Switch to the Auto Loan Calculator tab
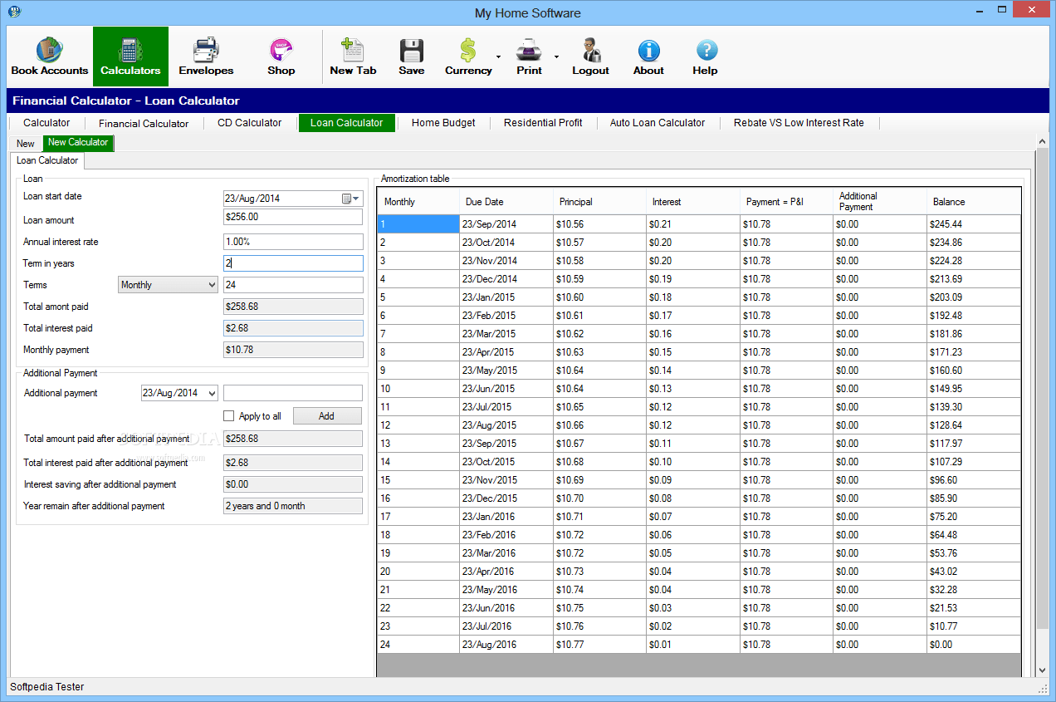Viewport: 1056px width, 702px height. click(x=658, y=123)
